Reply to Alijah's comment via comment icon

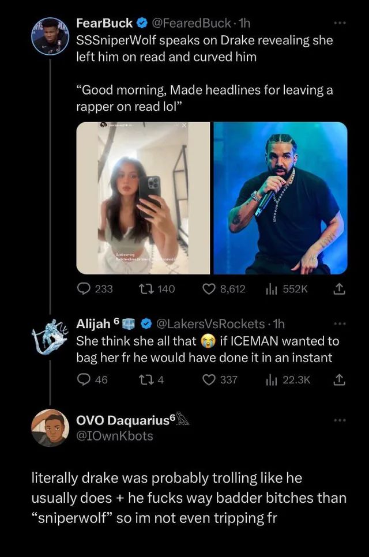coord(84,379)
